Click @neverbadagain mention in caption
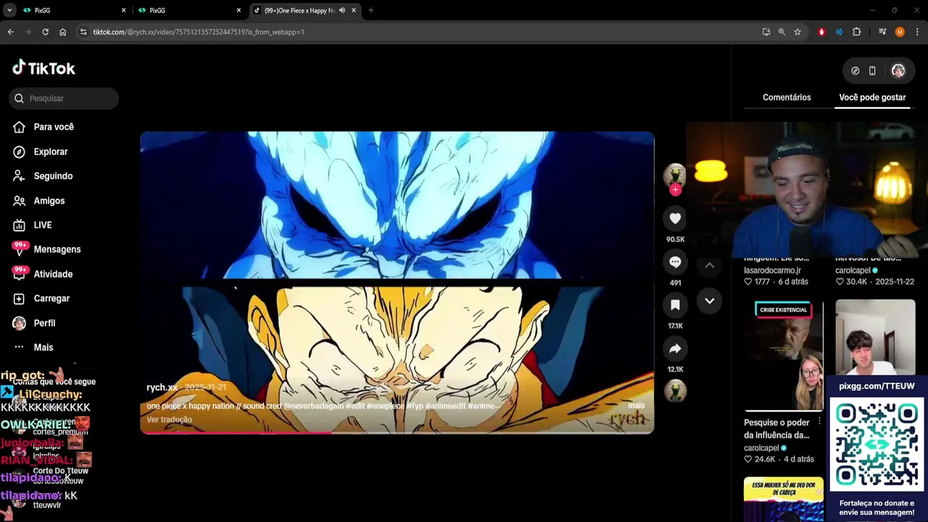This screenshot has width=928, height=522. click(x=314, y=406)
